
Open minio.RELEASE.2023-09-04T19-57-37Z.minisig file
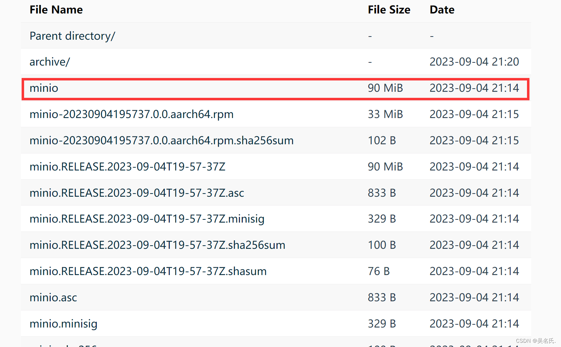click(147, 219)
